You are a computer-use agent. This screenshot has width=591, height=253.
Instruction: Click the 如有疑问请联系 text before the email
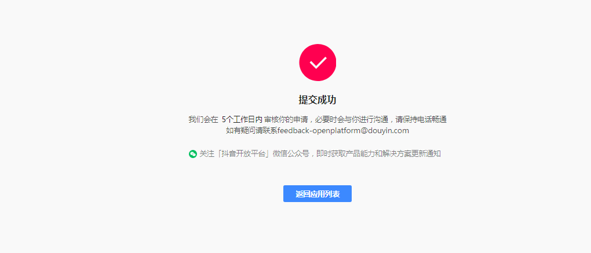pos(251,131)
